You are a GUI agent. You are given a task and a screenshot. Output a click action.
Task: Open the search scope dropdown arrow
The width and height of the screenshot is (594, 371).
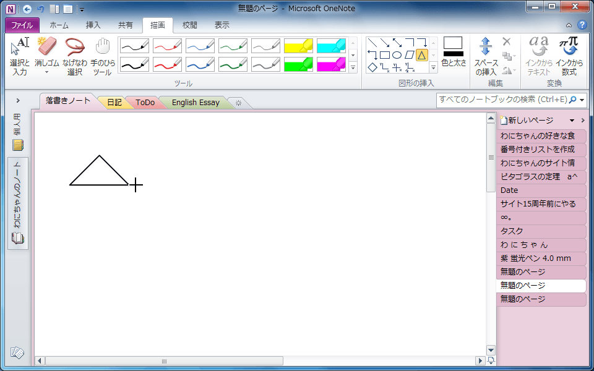click(x=582, y=100)
